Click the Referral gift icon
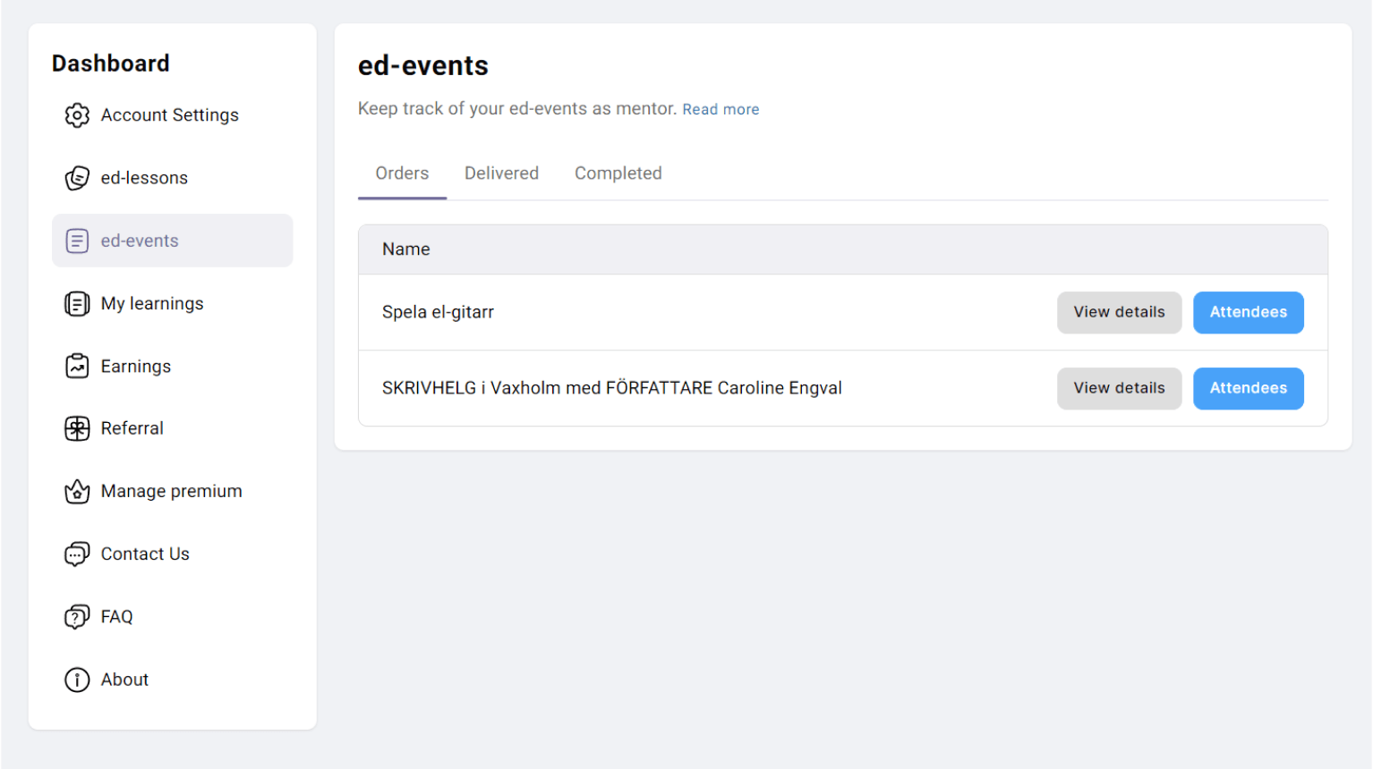1373x769 pixels. coord(77,429)
